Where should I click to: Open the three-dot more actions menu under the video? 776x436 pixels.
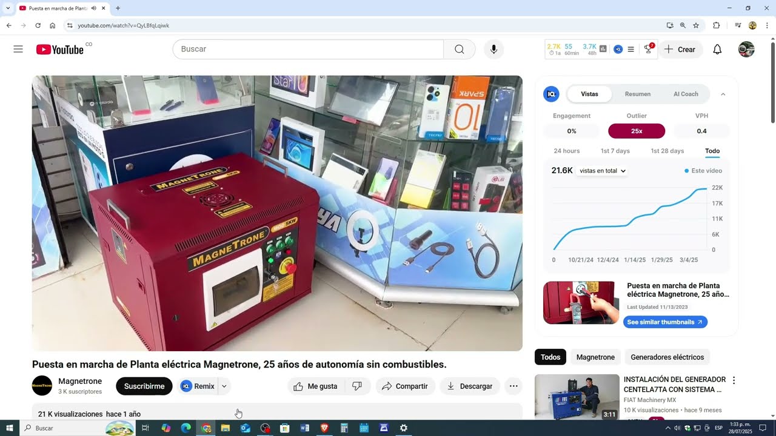513,386
